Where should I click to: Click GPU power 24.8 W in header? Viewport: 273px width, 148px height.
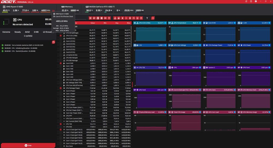(109, 10)
